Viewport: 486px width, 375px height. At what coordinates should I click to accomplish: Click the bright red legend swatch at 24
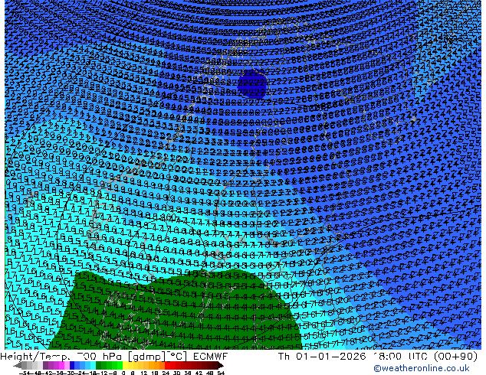(167, 365)
